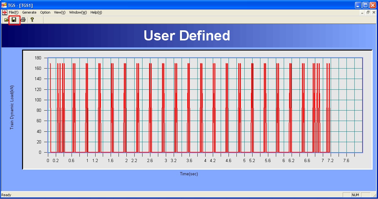Image resolution: width=378 pixels, height=199 pixels.
Task: Click the TGS application icon in title bar
Action: 4,5
